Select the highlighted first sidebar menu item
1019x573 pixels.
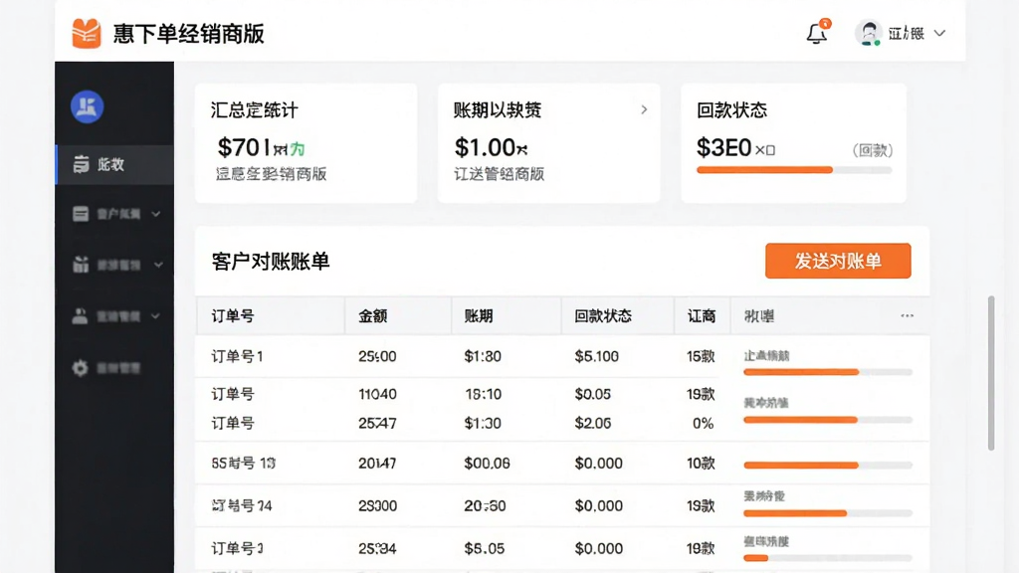click(115, 164)
